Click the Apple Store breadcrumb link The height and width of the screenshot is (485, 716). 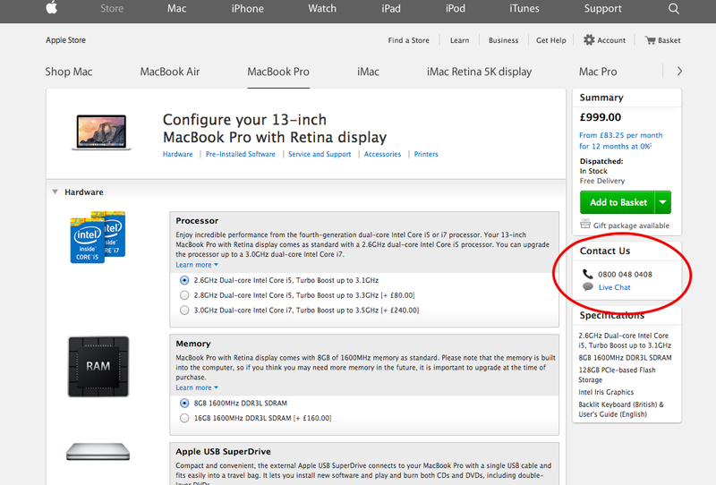point(65,40)
